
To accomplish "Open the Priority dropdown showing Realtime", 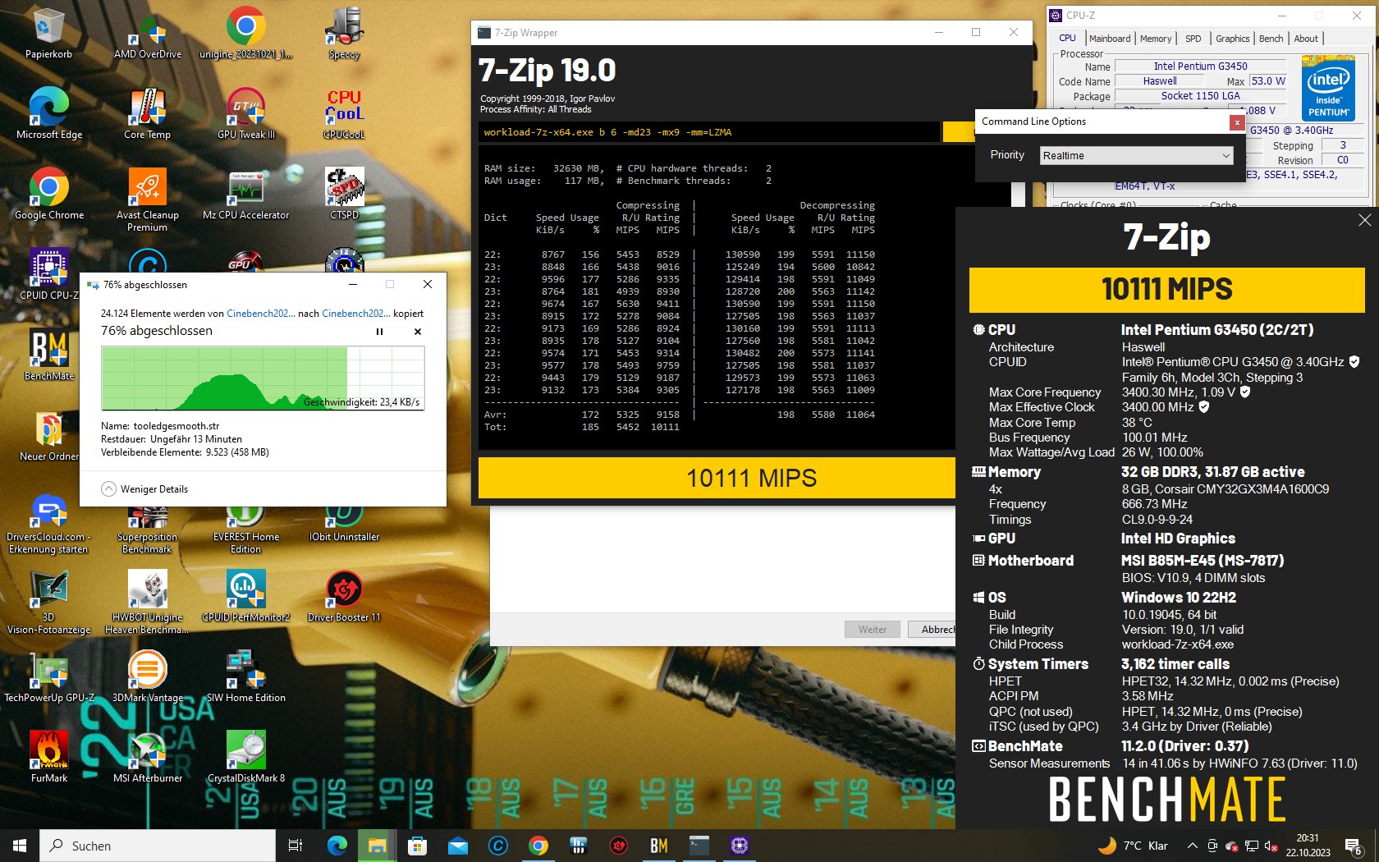I will coord(1137,155).
